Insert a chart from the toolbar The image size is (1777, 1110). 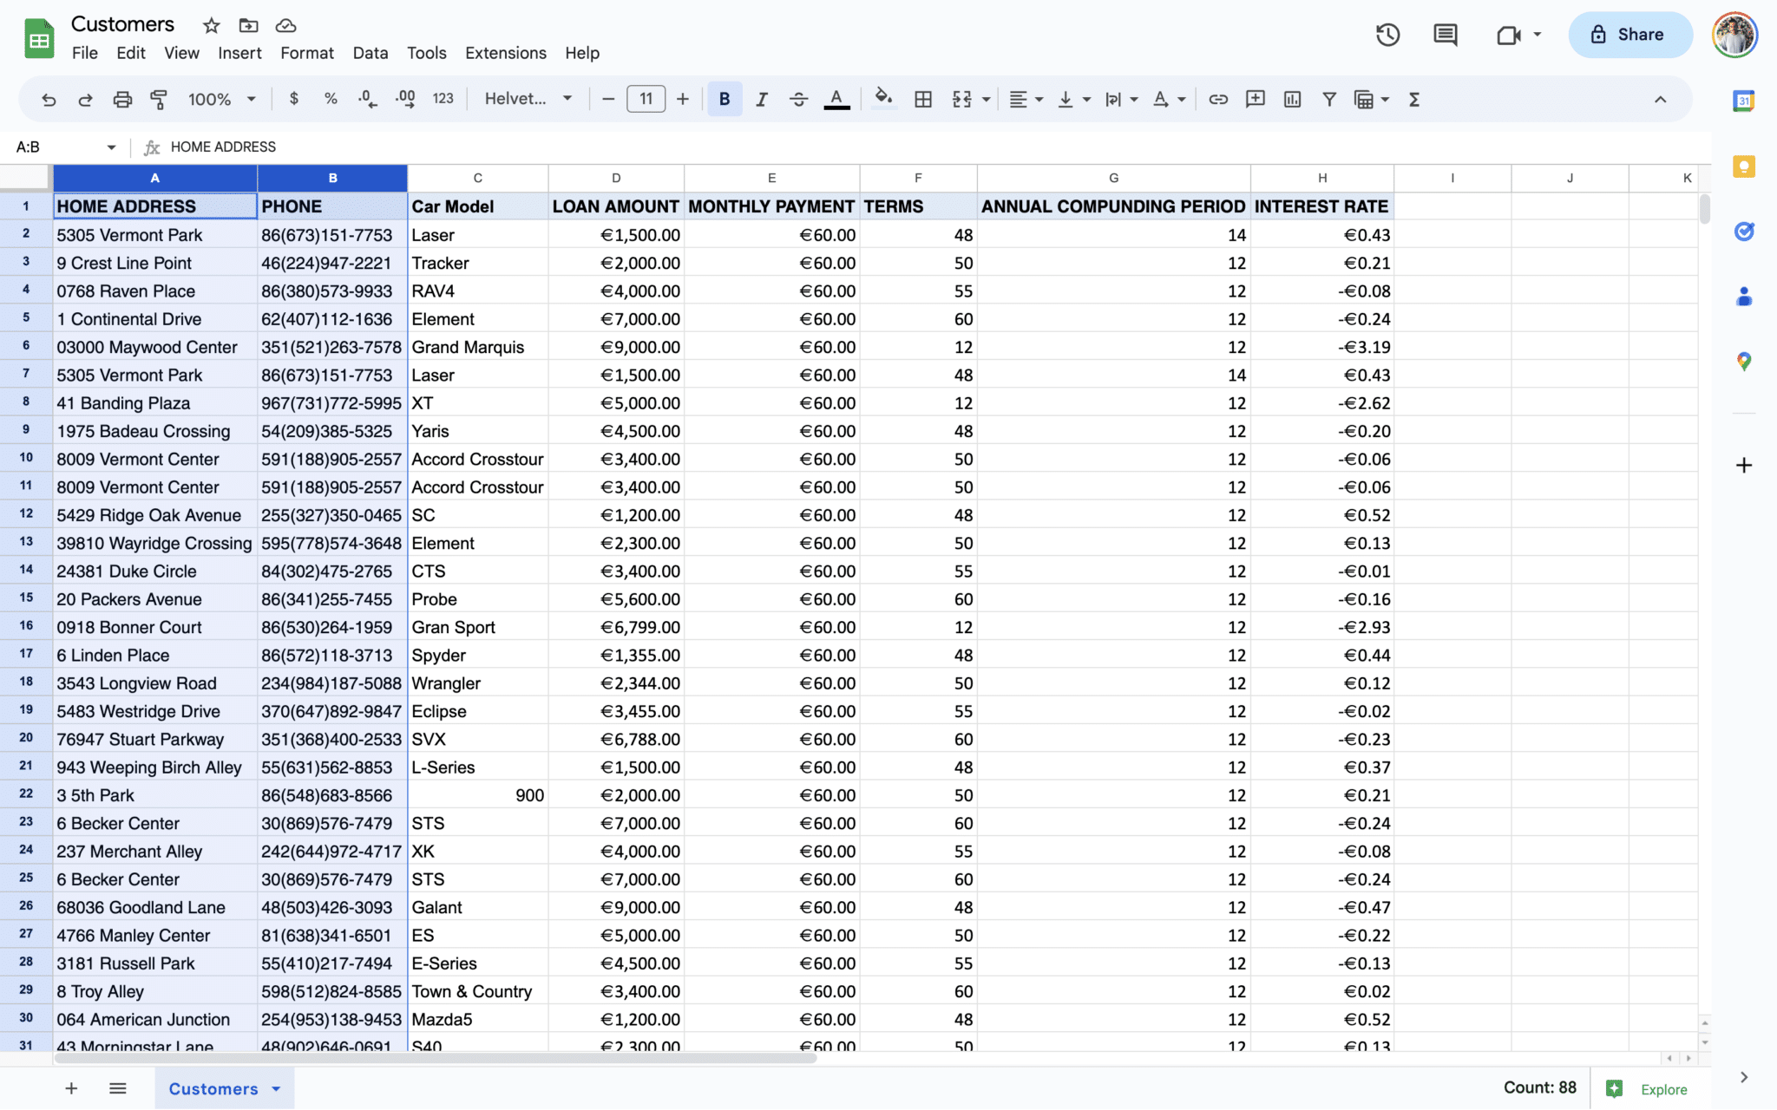tap(1291, 99)
